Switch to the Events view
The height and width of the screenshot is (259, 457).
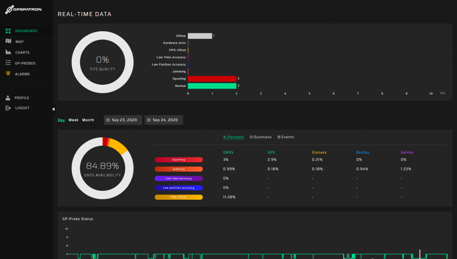(285, 137)
